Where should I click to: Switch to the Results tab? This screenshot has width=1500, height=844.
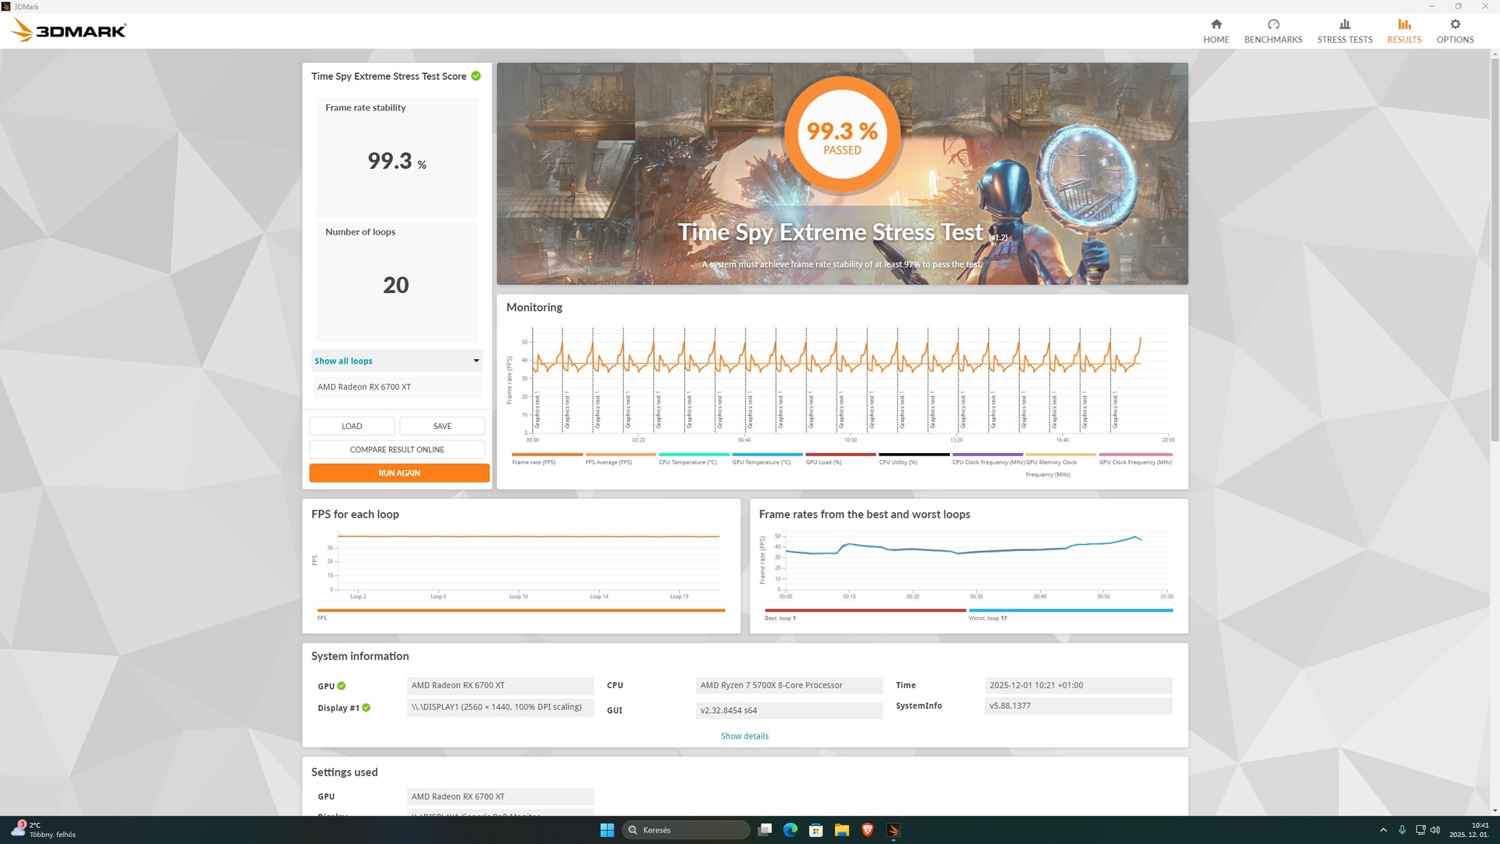pos(1404,31)
